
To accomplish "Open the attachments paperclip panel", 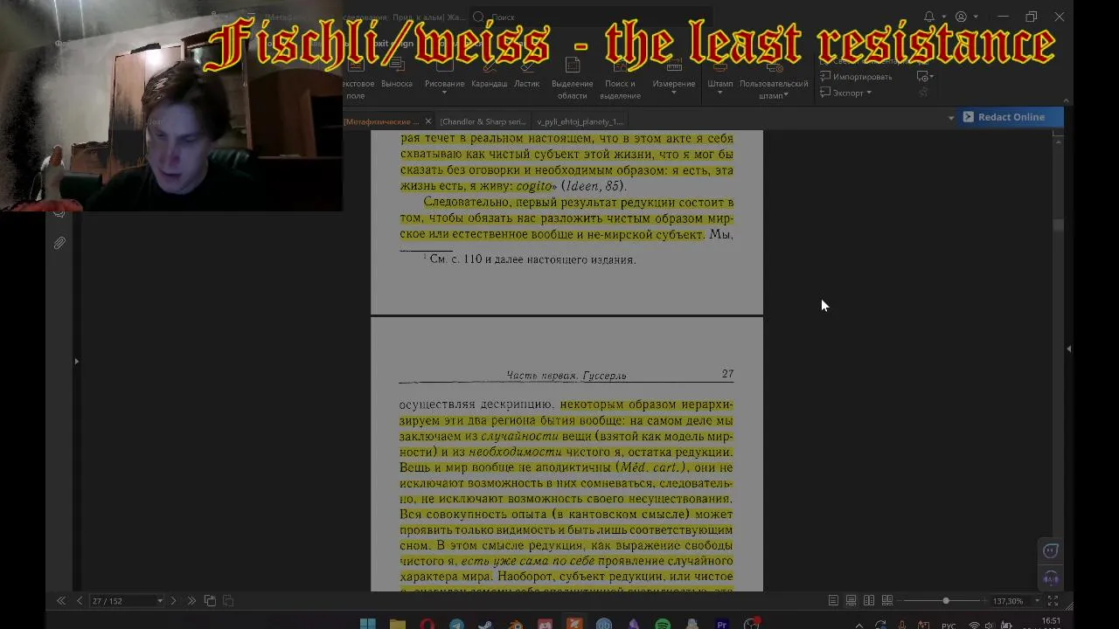I will click(59, 243).
